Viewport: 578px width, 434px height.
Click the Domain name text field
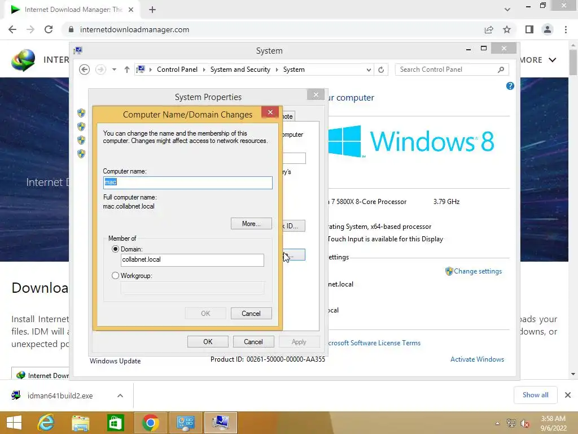(192, 260)
